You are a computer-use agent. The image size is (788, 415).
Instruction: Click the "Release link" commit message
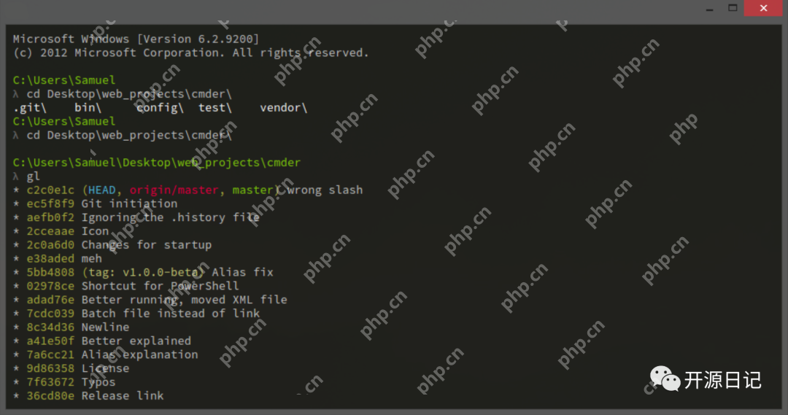[x=123, y=396]
